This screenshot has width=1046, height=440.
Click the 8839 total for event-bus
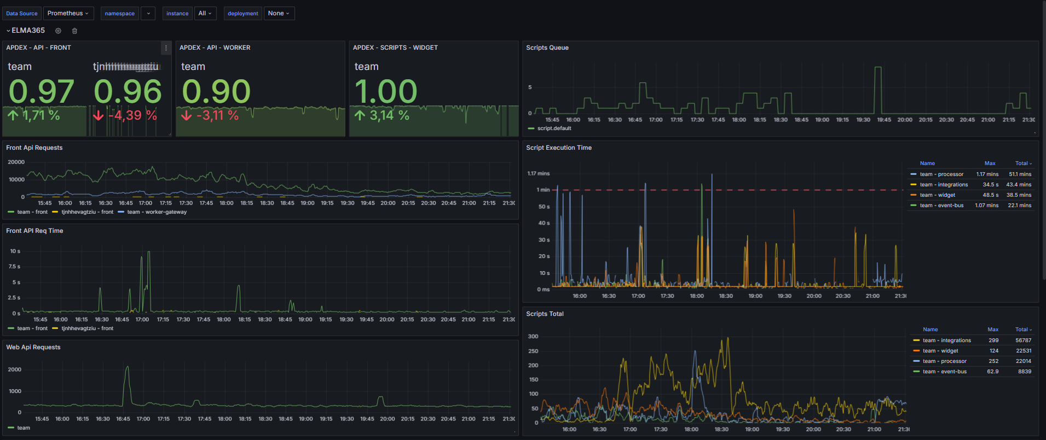1025,372
